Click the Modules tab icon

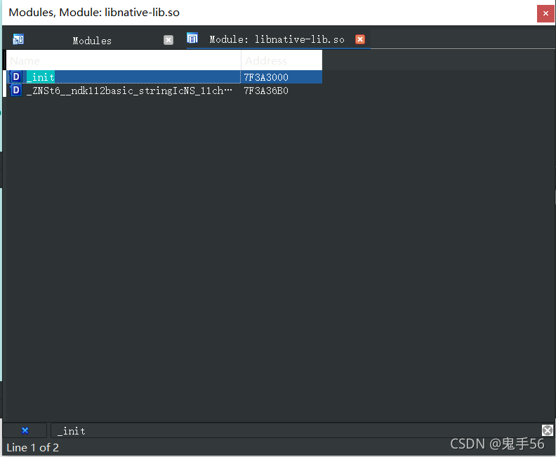coord(18,39)
